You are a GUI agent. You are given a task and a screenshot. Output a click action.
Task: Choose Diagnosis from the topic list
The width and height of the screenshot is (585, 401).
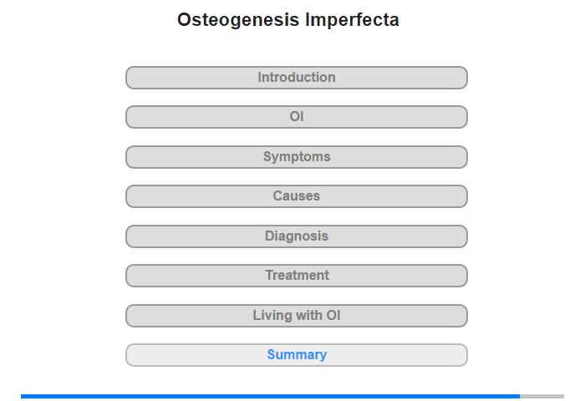click(296, 236)
